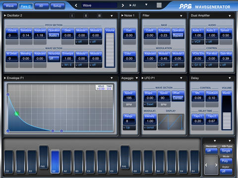Click the envelope point where the curve ends
Image resolution: width=238 pixels, height=178 pixels.
pyautogui.click(x=53, y=131)
